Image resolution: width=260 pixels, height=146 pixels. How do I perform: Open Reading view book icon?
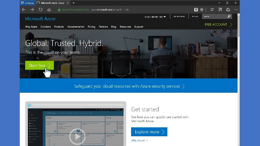tap(196, 10)
